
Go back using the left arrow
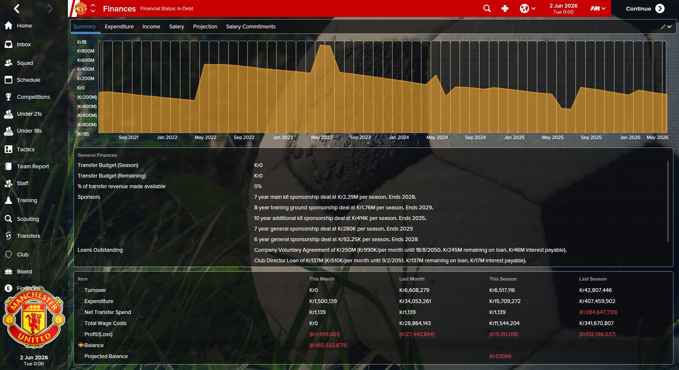[17, 8]
